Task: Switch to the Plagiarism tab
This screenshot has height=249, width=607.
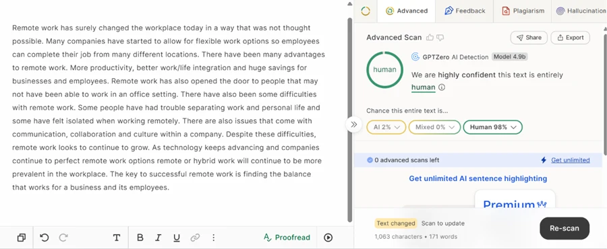Action: click(x=523, y=11)
